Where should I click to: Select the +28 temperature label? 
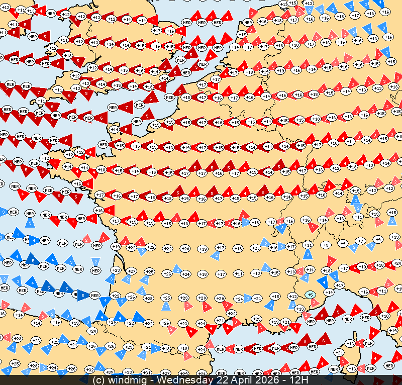148,298
